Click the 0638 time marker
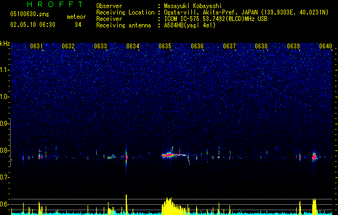 [261, 46]
